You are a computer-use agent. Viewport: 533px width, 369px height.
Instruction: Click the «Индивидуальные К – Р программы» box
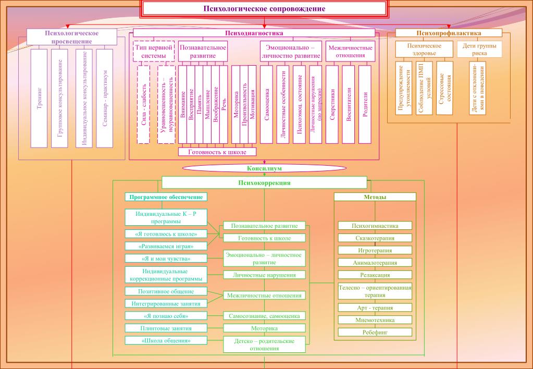pyautogui.click(x=166, y=217)
